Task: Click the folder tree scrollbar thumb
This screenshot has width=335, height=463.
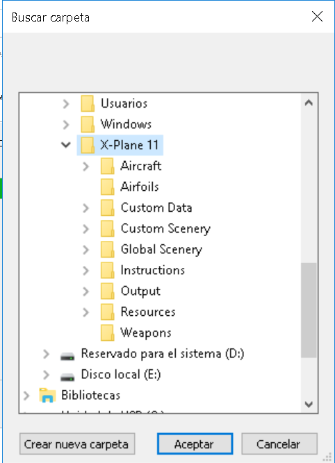Action: tap(309, 310)
